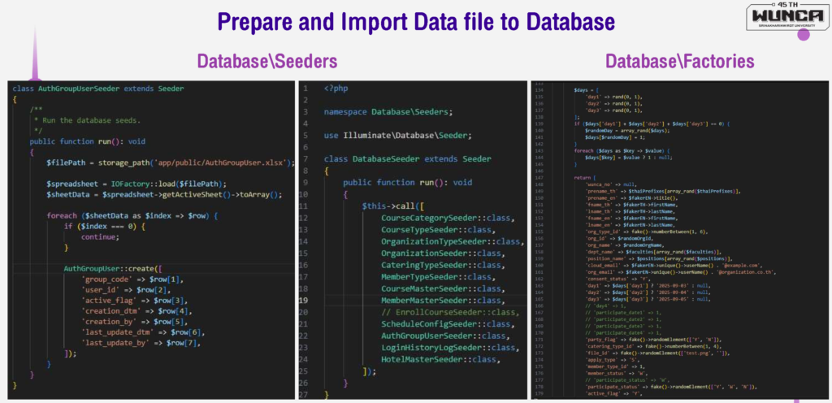Click the 'if ($index === 0)' line
The image size is (832, 403).
coord(104,227)
